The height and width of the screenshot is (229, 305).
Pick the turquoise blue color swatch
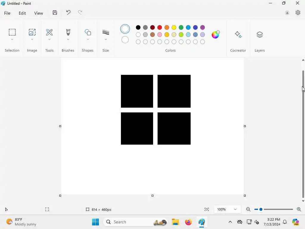point(188,27)
